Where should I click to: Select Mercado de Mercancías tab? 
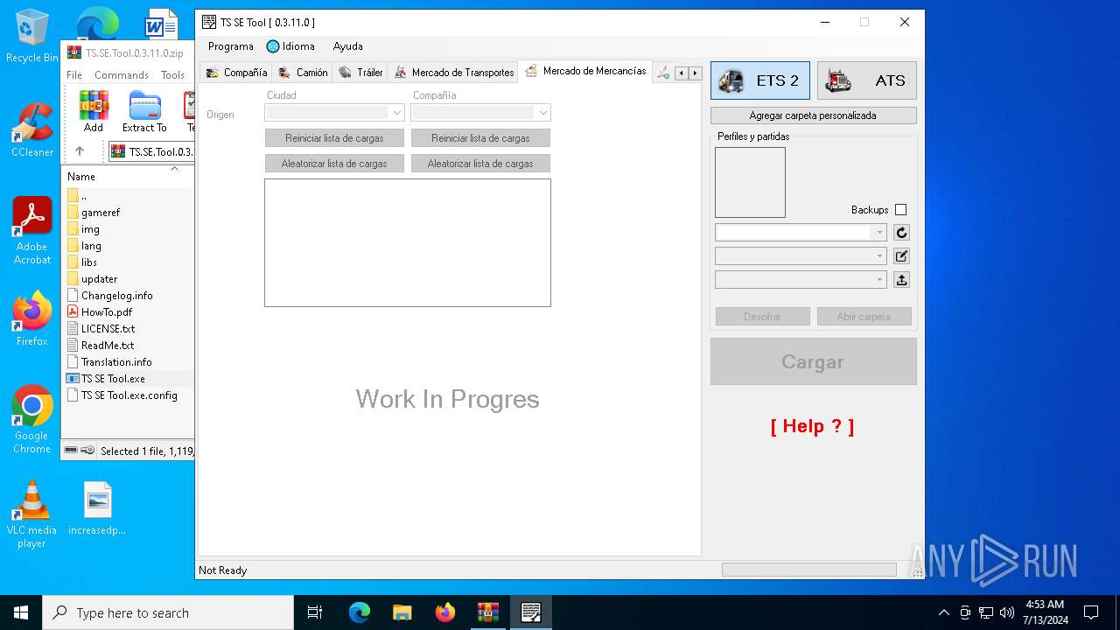(x=585, y=71)
